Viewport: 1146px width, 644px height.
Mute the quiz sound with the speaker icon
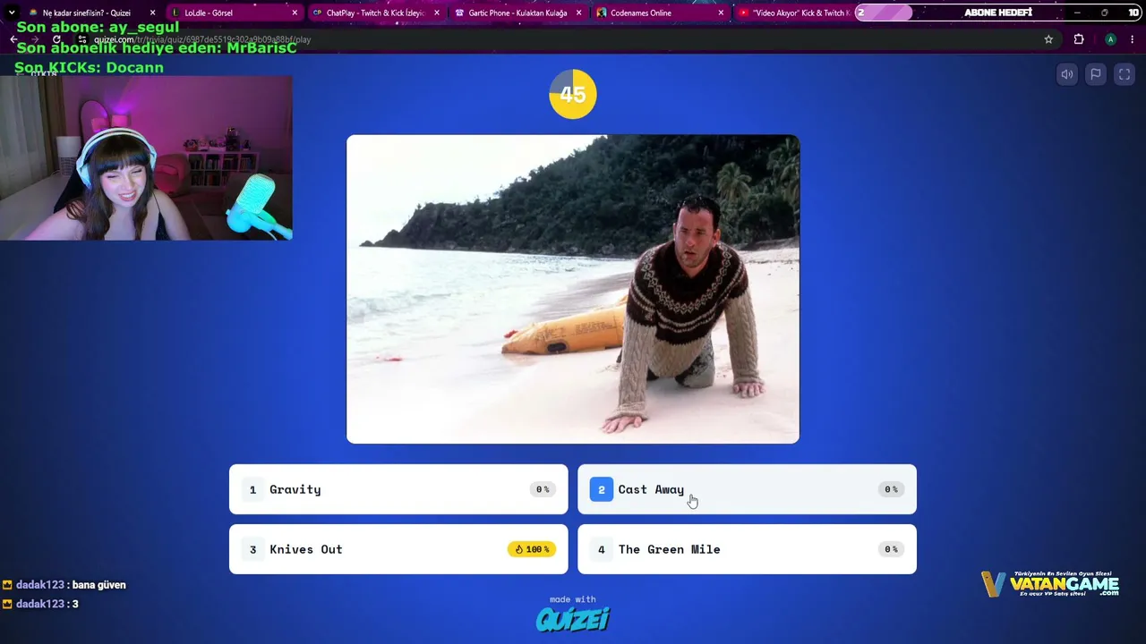(1067, 75)
